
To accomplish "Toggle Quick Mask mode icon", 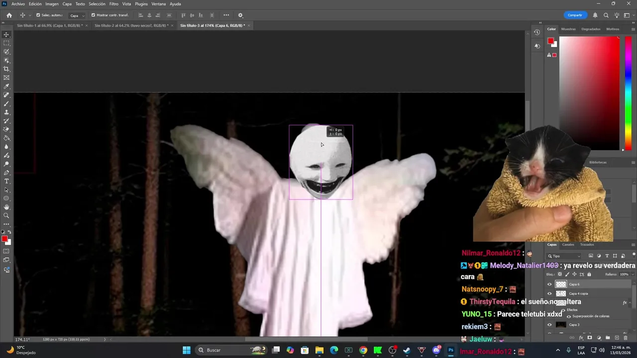I will coord(6,251).
